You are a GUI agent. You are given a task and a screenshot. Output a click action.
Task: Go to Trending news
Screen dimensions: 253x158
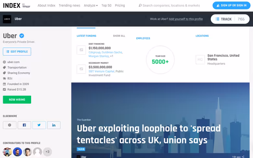pyautogui.click(x=69, y=6)
